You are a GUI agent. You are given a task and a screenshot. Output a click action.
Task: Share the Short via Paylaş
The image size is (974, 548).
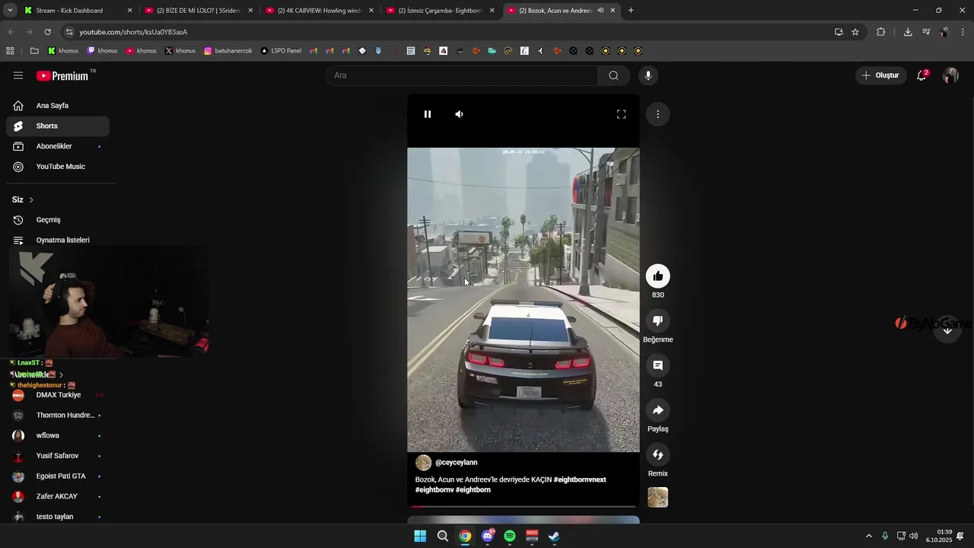coord(657,410)
